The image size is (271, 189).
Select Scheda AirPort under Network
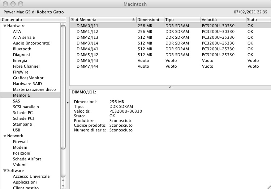[x=27, y=159]
